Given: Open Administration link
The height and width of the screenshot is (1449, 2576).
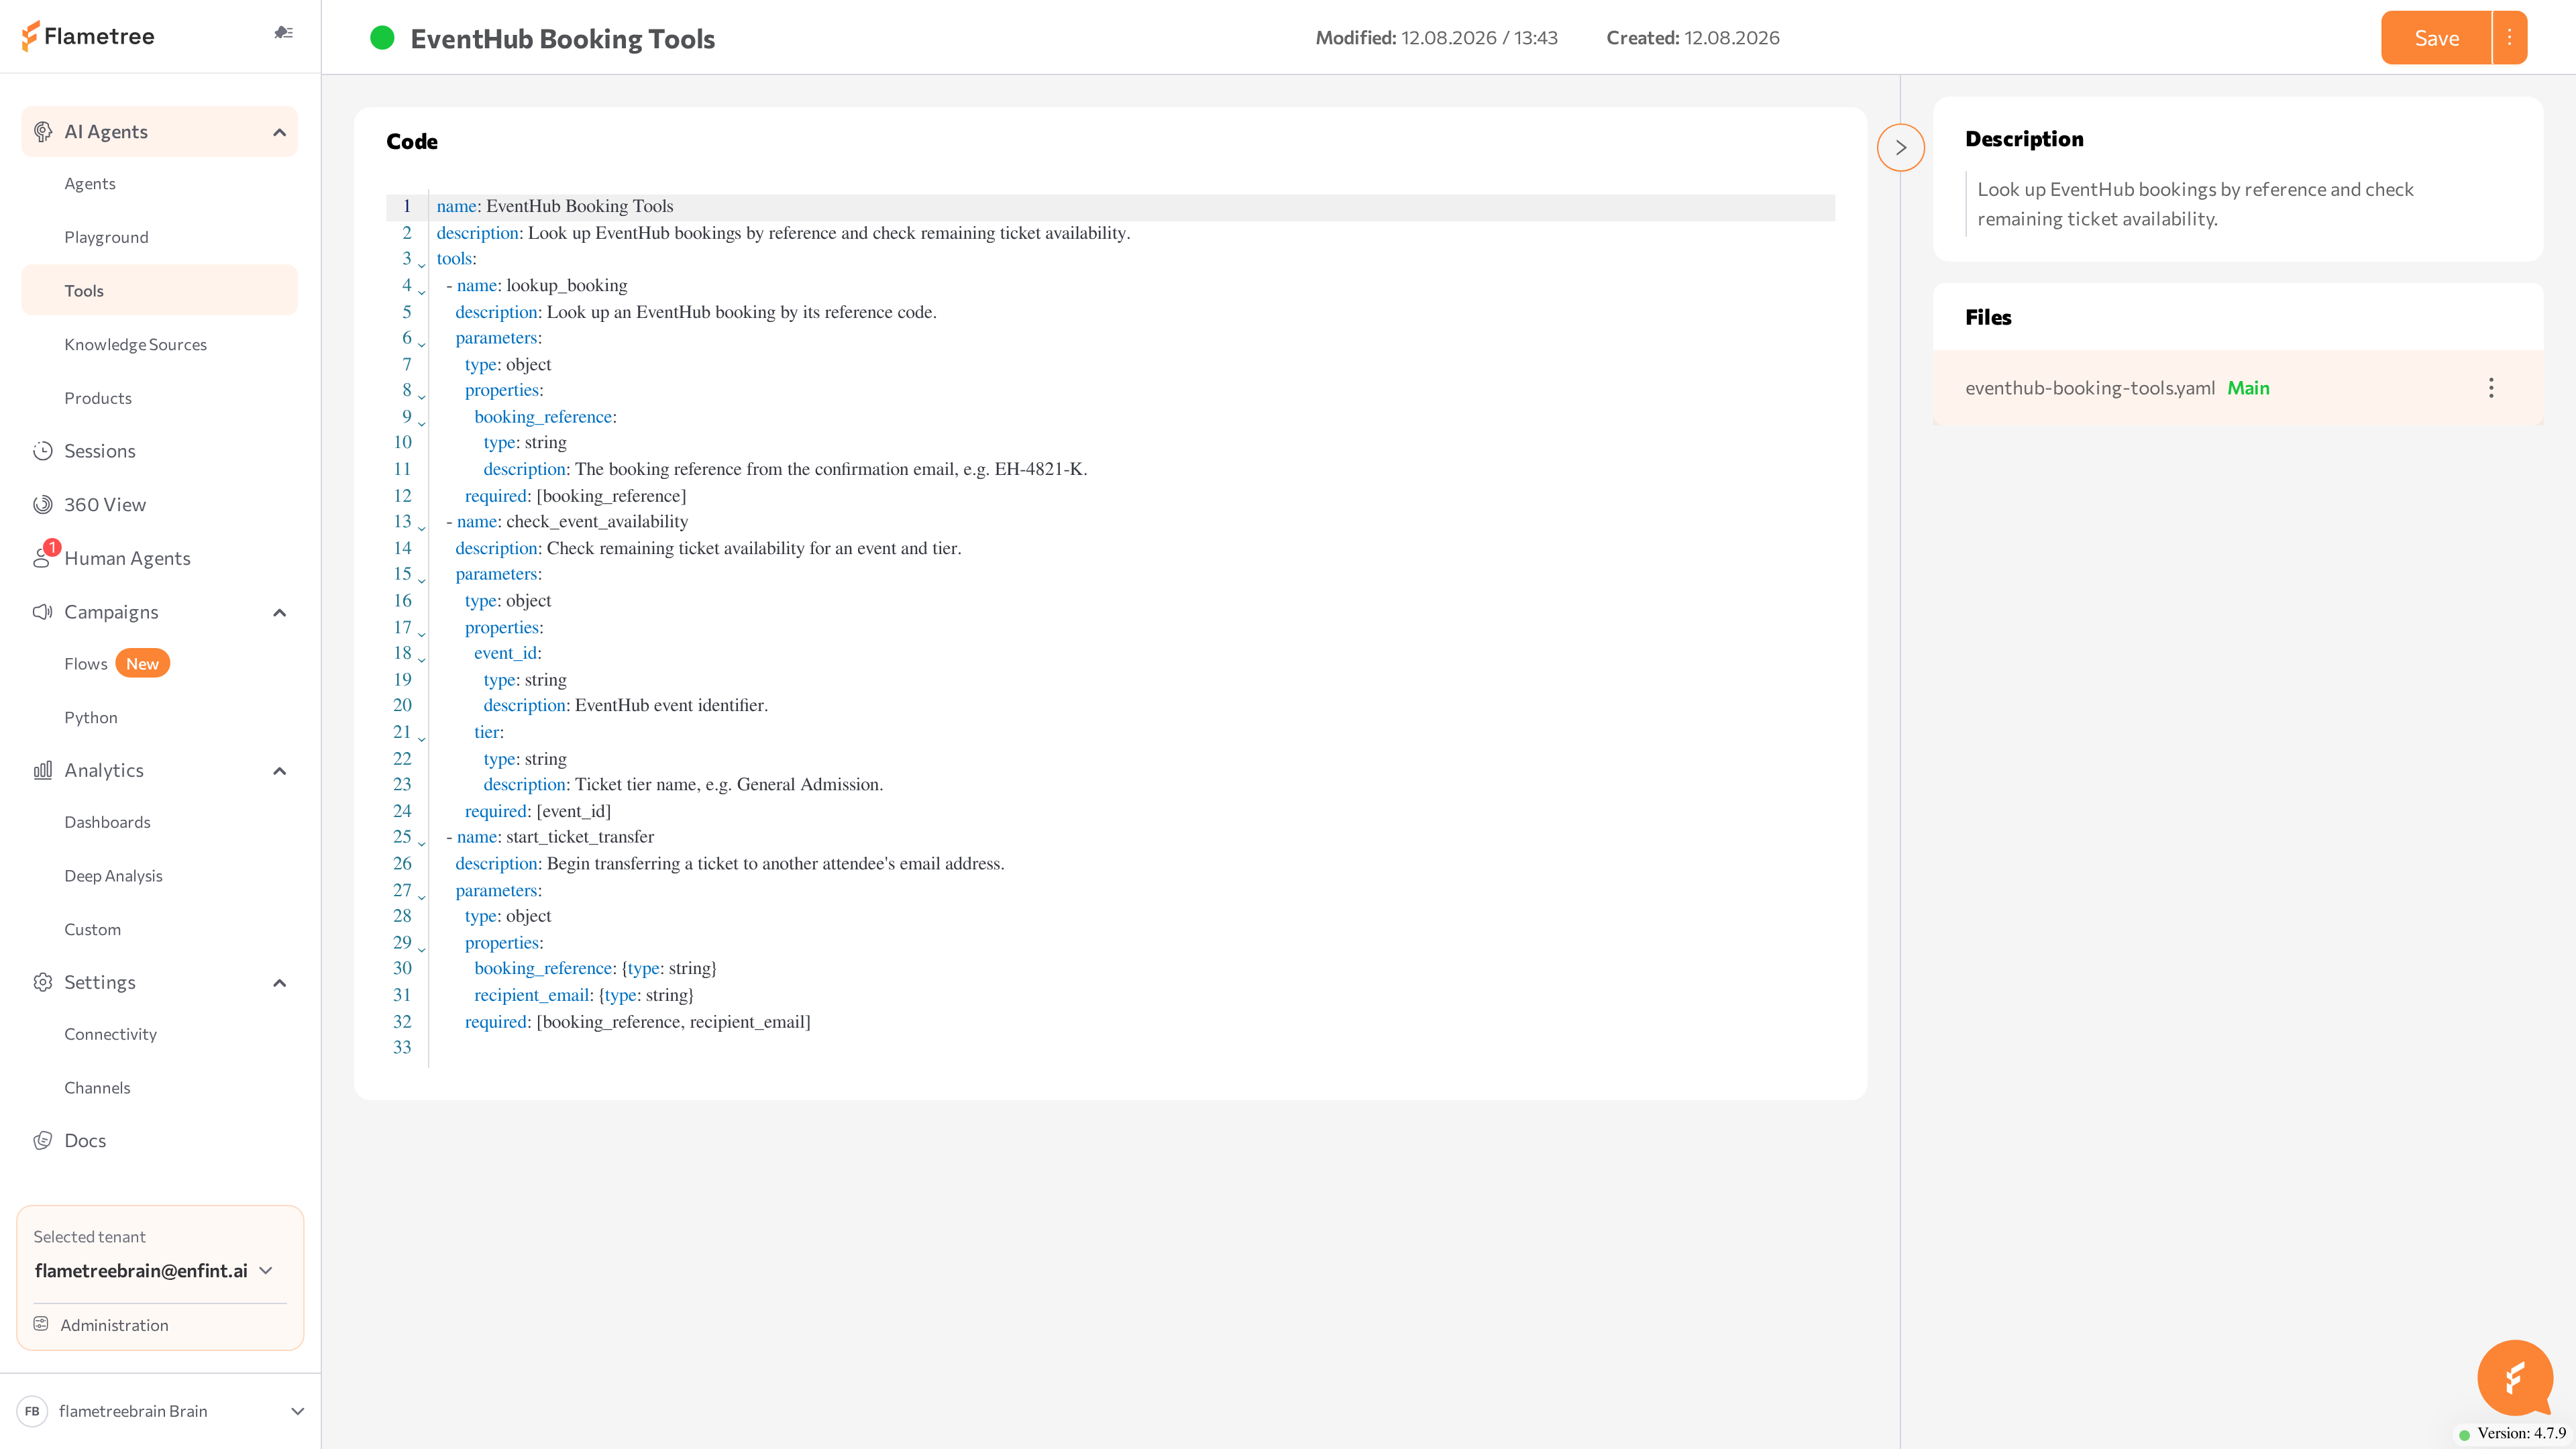Looking at the screenshot, I should (x=114, y=1325).
